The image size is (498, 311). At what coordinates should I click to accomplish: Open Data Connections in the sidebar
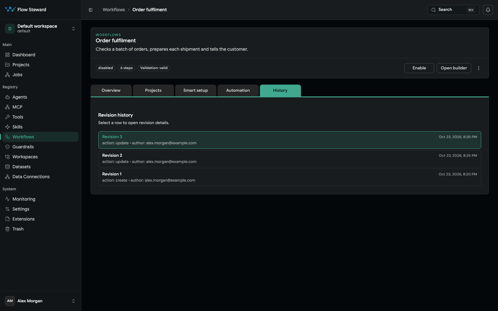pyautogui.click(x=40, y=177)
